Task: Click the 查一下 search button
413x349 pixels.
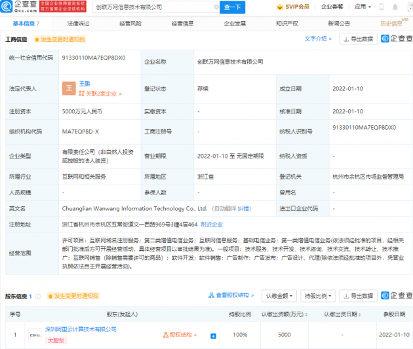Action: [x=232, y=7]
